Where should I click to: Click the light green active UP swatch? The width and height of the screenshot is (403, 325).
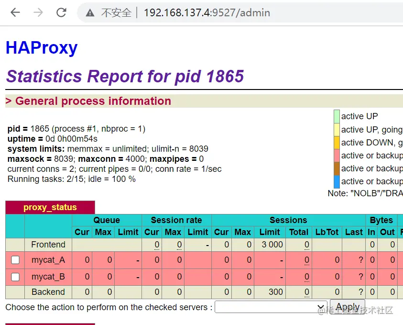(x=337, y=116)
